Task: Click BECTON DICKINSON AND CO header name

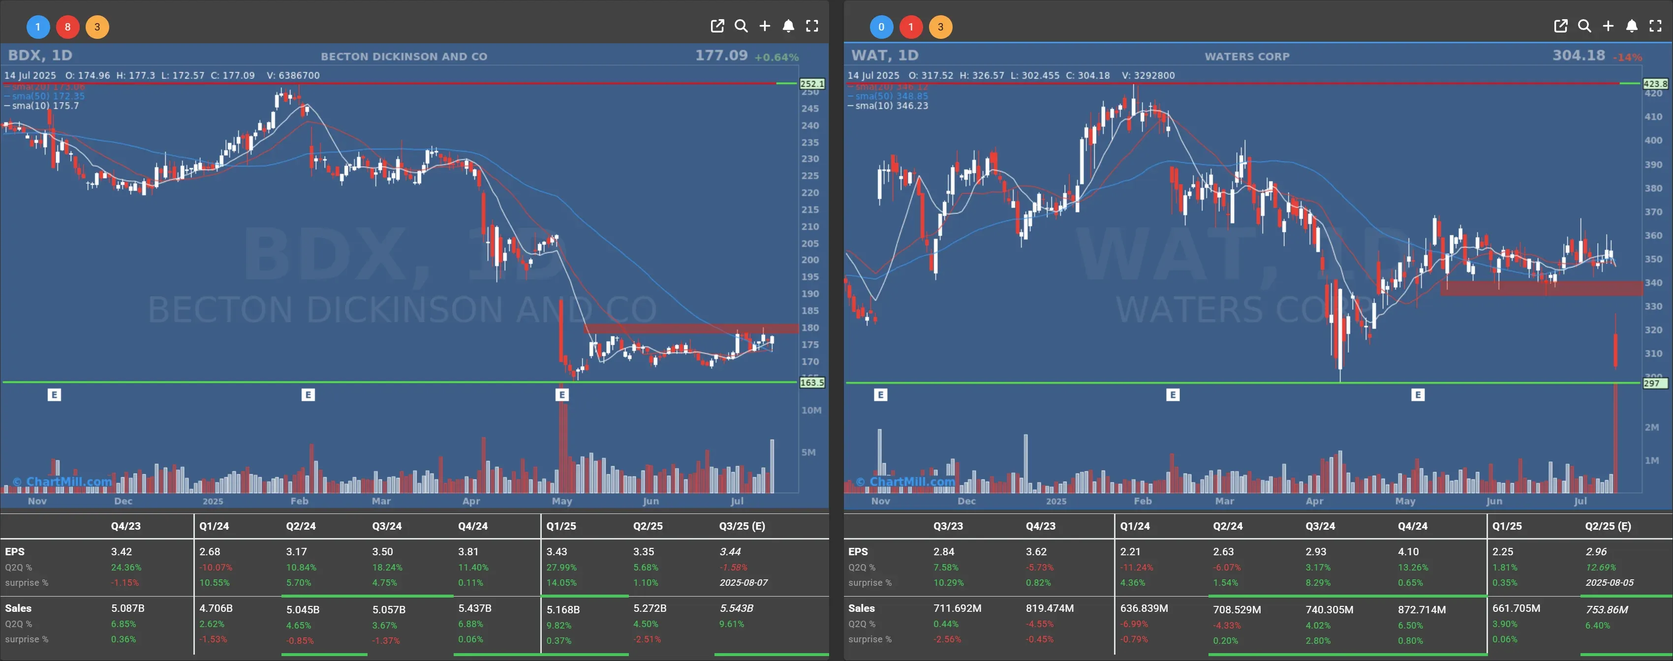Action: pyautogui.click(x=404, y=57)
